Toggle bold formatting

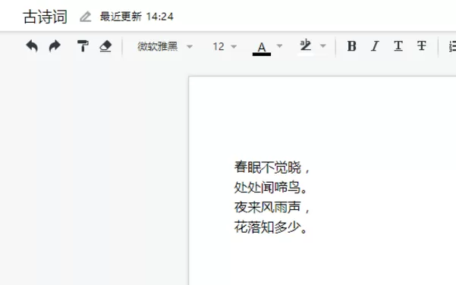click(x=351, y=46)
